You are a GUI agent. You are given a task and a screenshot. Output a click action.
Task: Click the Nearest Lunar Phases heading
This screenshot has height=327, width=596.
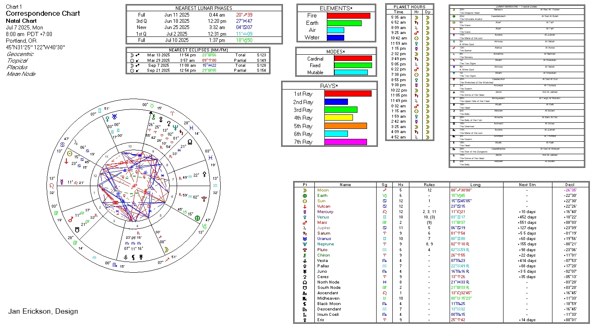(x=204, y=8)
